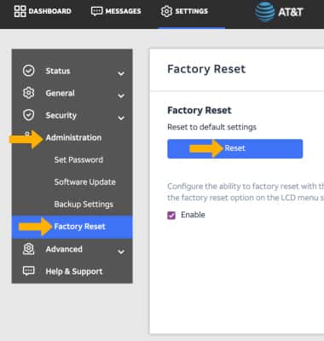
Task: Open the Advanced settings icon
Action: pyautogui.click(x=29, y=249)
